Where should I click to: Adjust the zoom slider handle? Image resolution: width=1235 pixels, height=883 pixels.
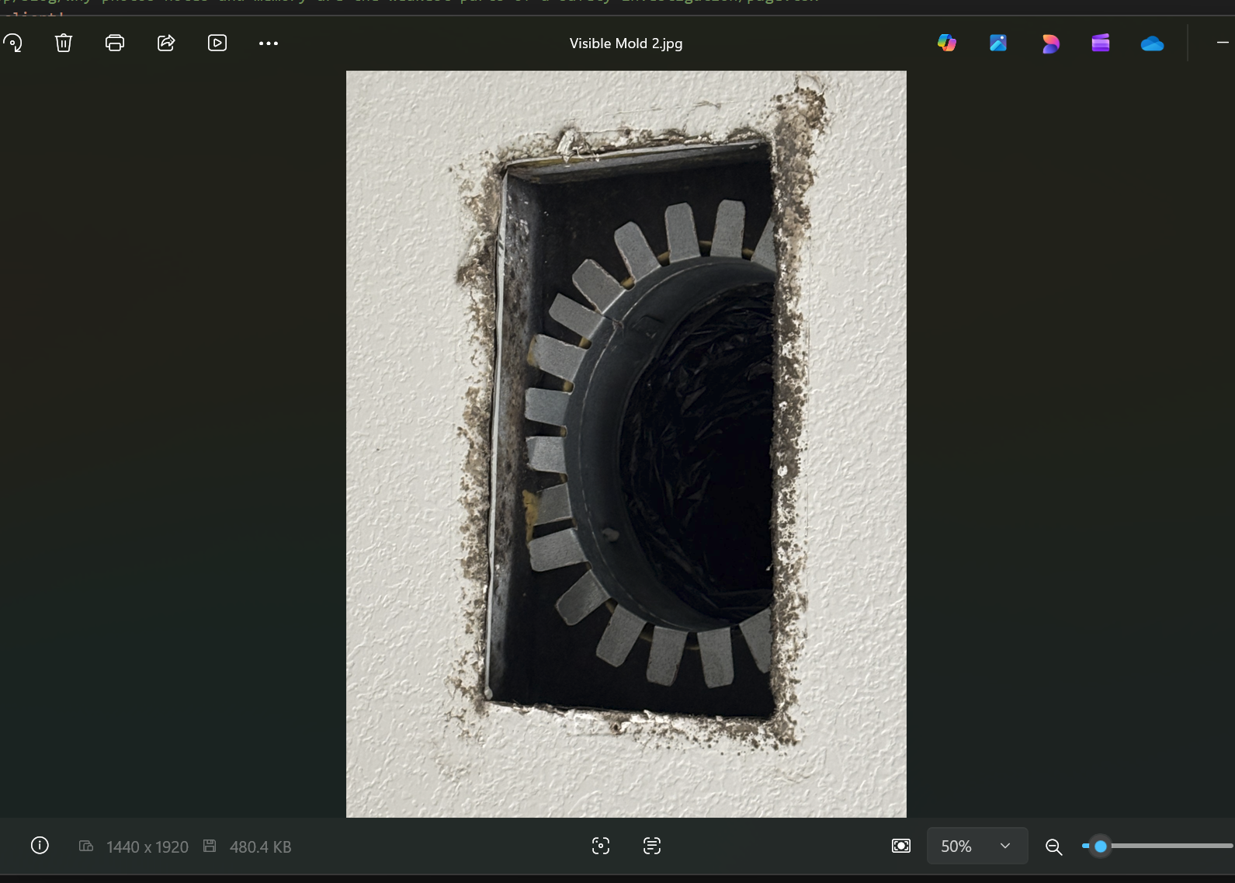pos(1100,846)
